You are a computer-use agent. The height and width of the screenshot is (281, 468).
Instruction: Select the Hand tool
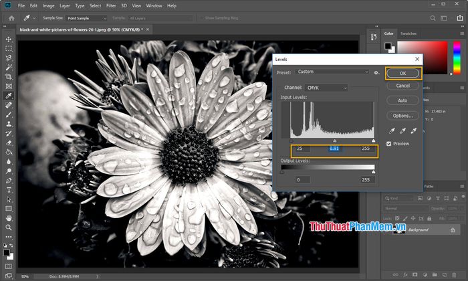tap(9, 218)
